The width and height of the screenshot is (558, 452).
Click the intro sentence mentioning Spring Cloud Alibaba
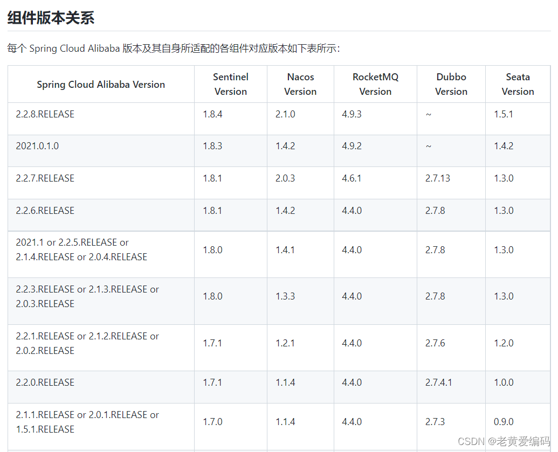pos(174,48)
